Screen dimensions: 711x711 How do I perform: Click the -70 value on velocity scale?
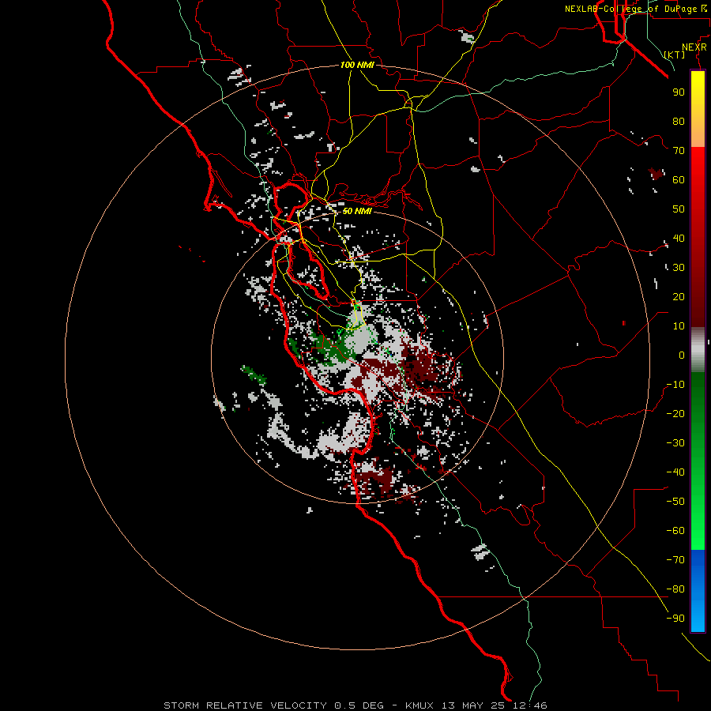[675, 560]
